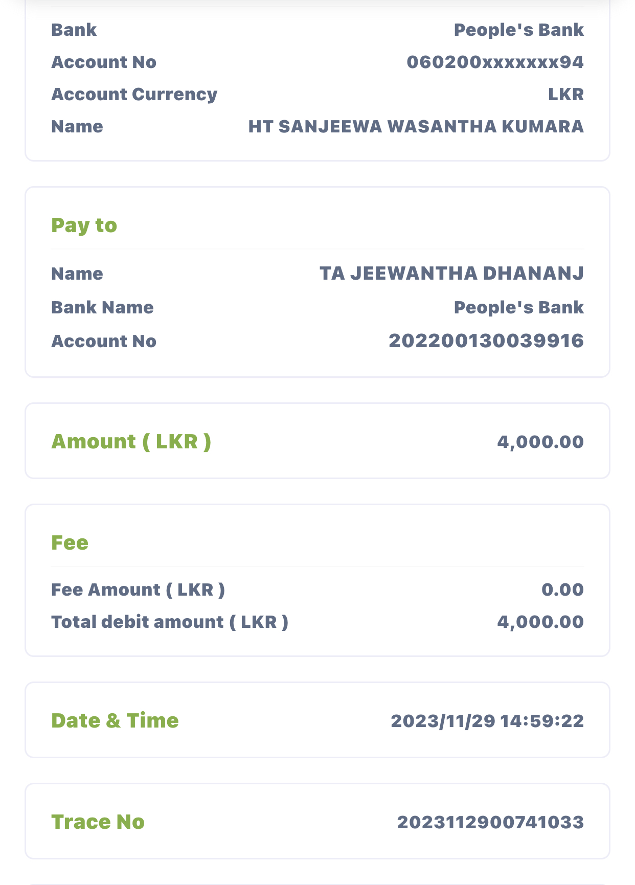The width and height of the screenshot is (635, 885).
Task: Tap the total debit 4,000.00 value
Action: [540, 622]
